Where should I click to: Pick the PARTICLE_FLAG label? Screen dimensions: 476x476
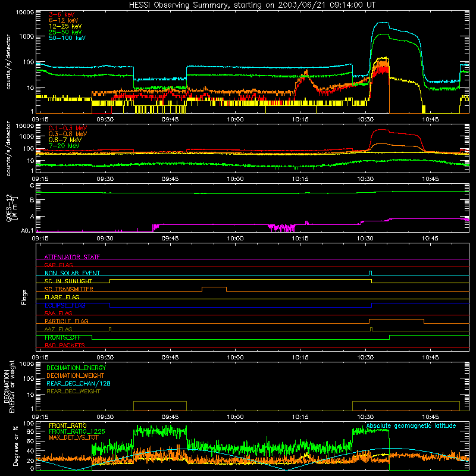pos(67,321)
